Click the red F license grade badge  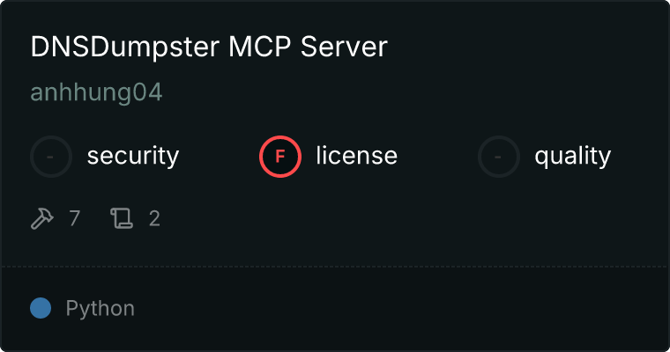(x=280, y=157)
